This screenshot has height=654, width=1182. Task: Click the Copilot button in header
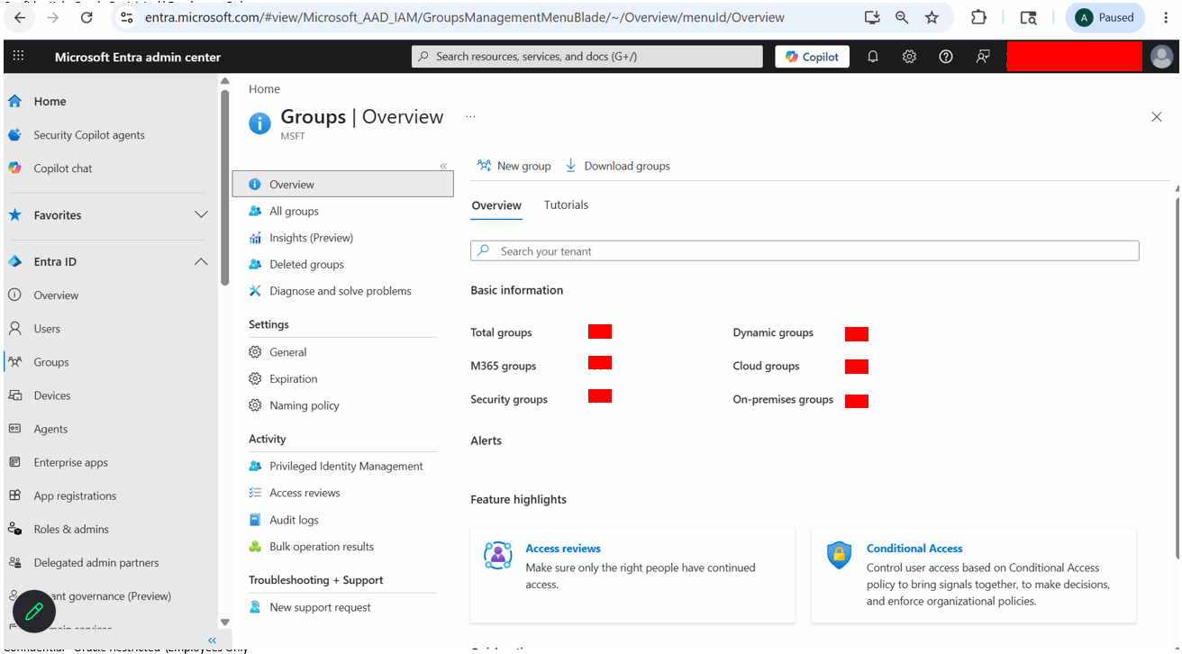coord(812,57)
